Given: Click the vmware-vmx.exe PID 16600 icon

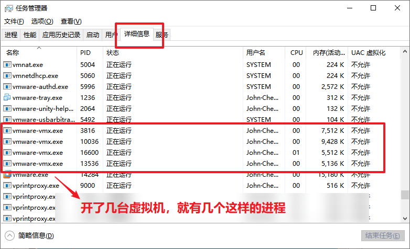Looking at the screenshot, I should pos(7,152).
